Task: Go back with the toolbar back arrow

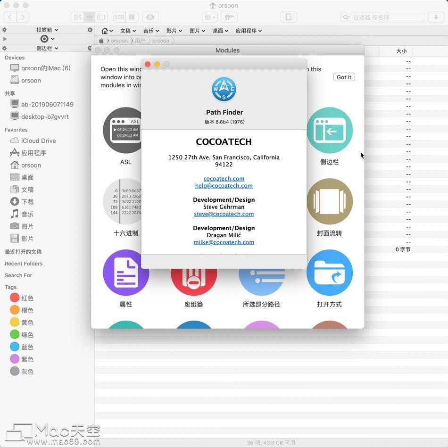Action: (x=10, y=17)
